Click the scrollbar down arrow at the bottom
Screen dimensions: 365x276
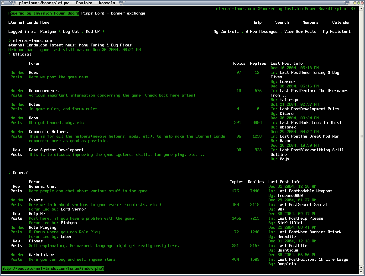pyautogui.click(x=361, y=272)
